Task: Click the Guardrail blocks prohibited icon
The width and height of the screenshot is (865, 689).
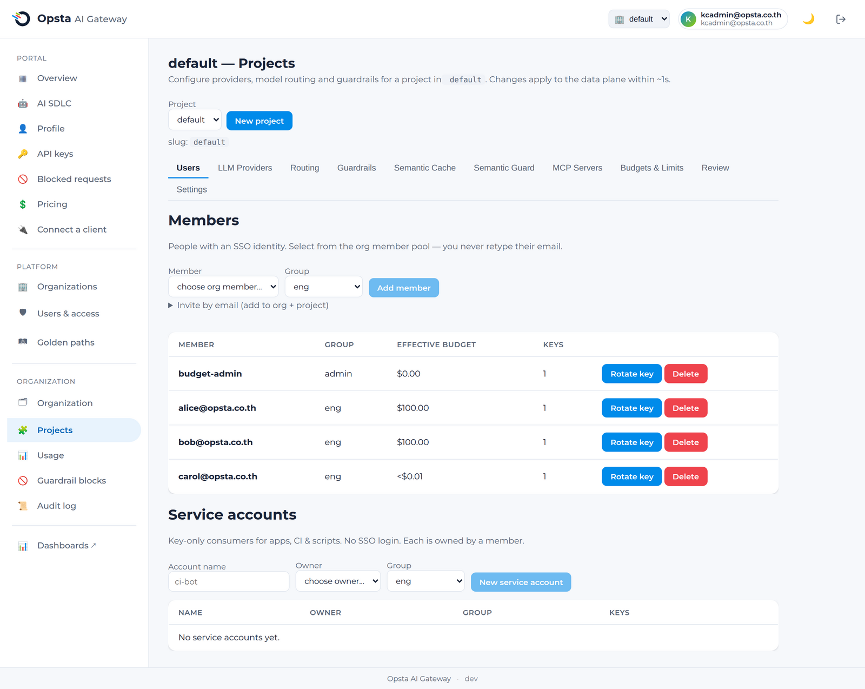Action: 23,481
